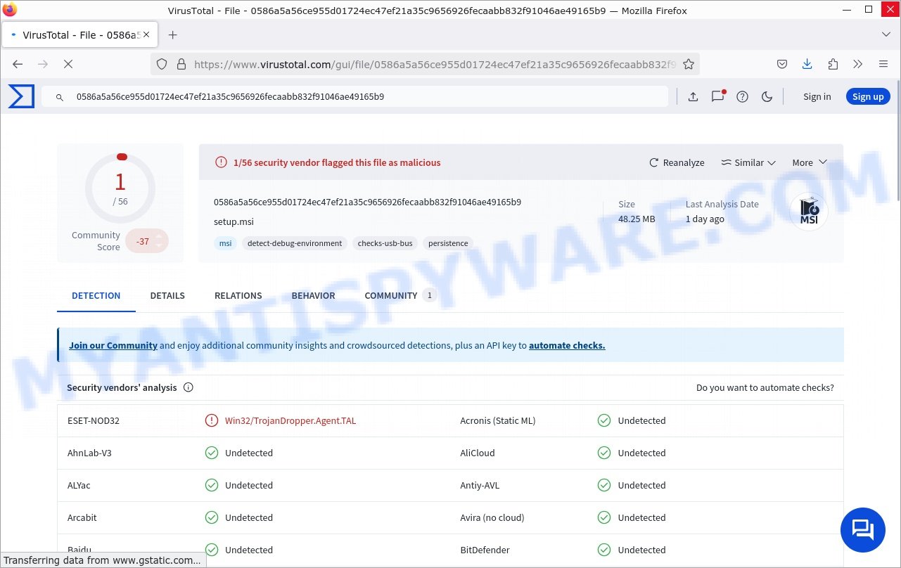Image resolution: width=901 pixels, height=568 pixels.
Task: Click the Firefox back arrow button
Action: (x=18, y=64)
